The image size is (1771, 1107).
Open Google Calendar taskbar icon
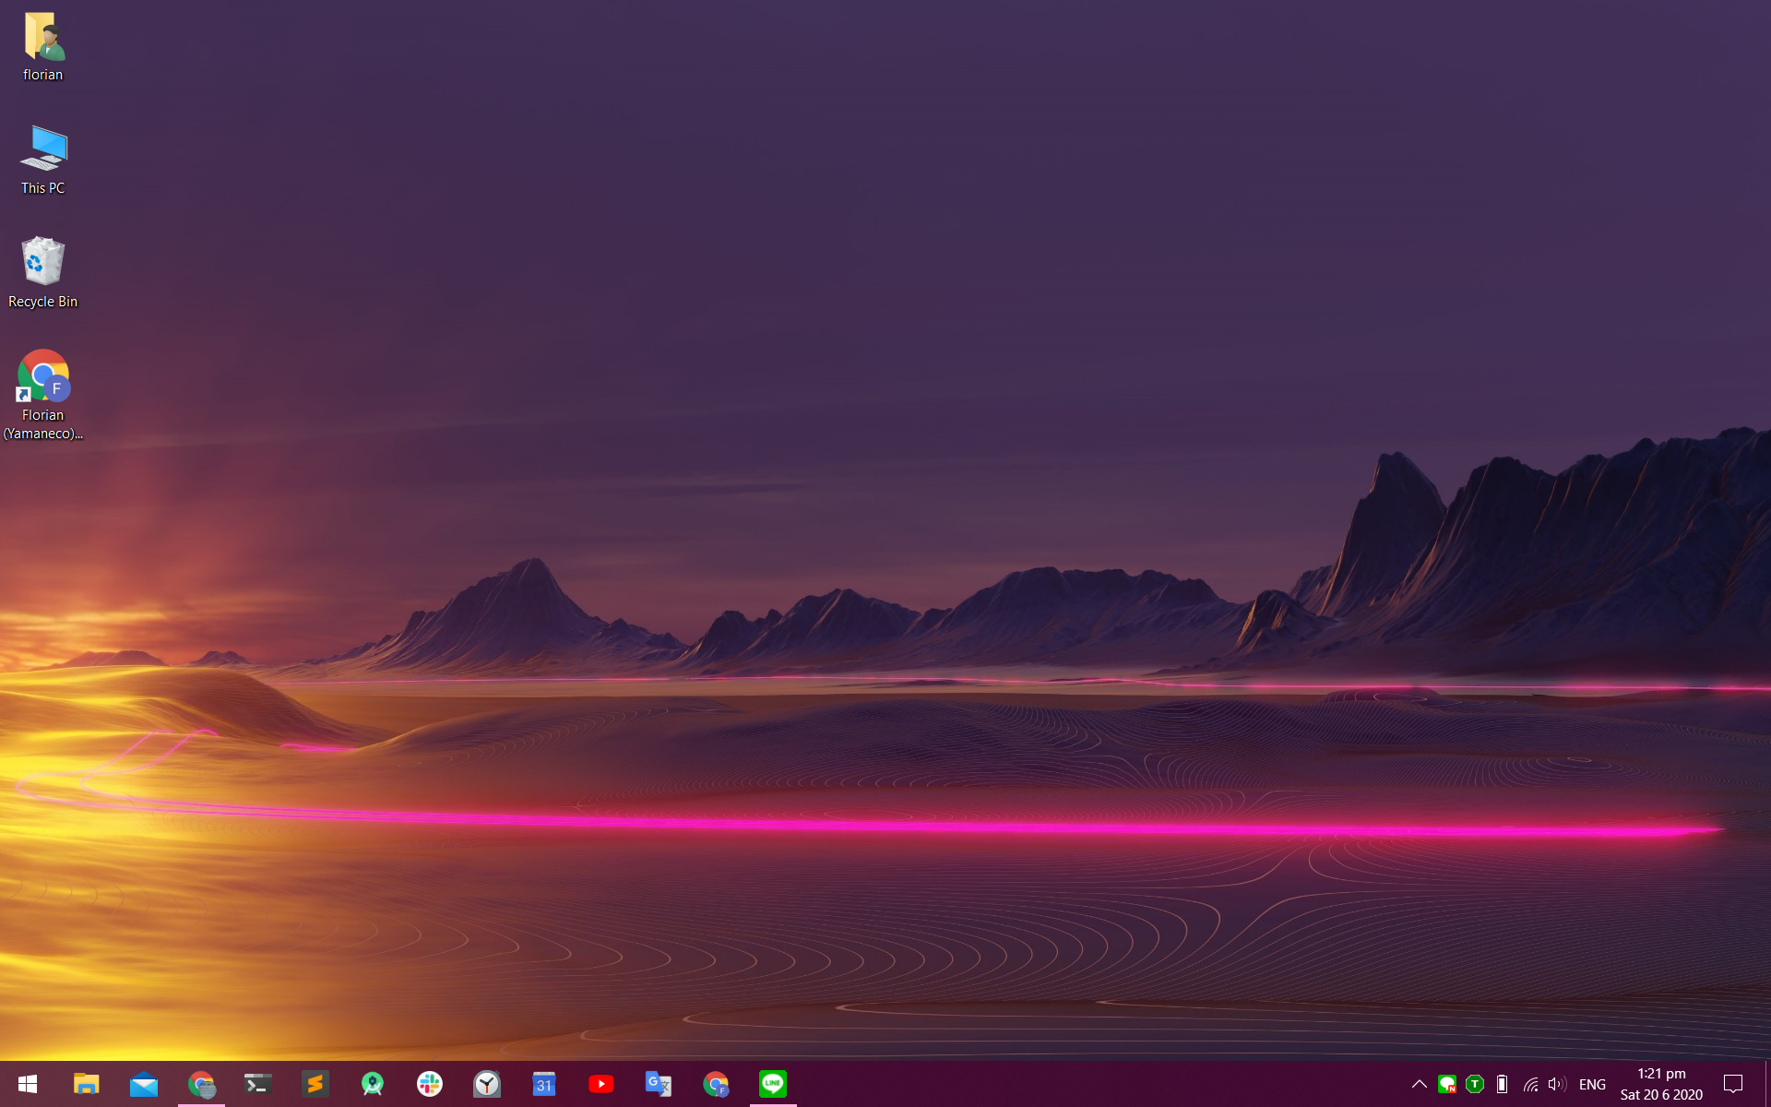coord(544,1084)
